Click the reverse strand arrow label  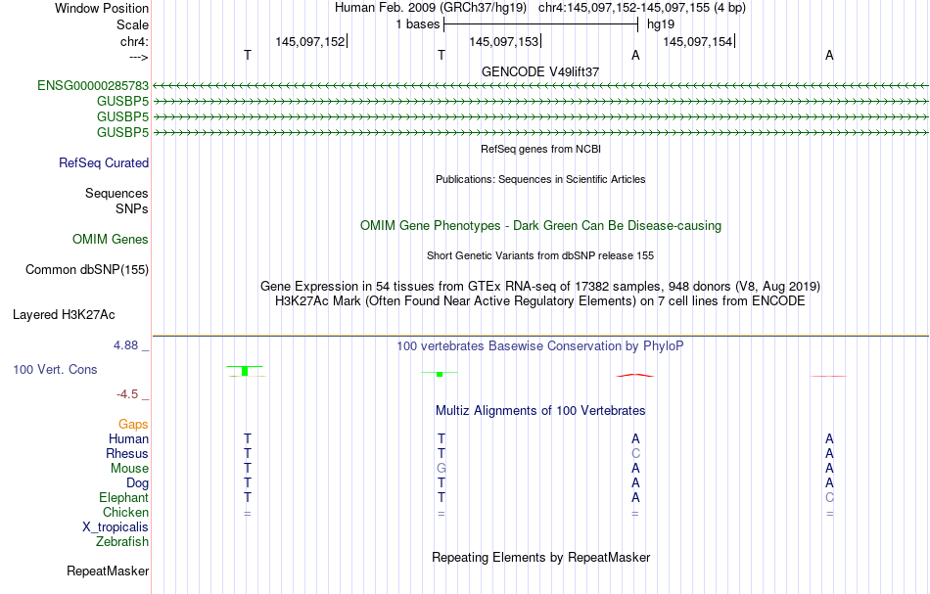(x=139, y=57)
